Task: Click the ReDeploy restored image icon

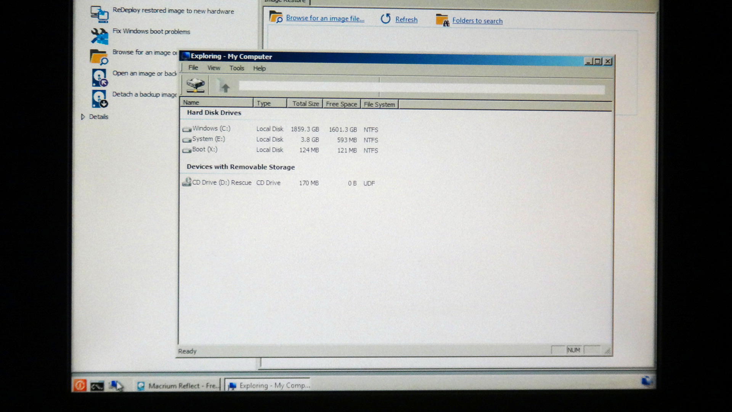Action: [99, 14]
